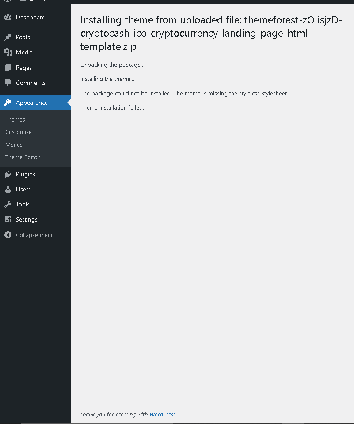Click the missing style.css error text

[x=184, y=94]
